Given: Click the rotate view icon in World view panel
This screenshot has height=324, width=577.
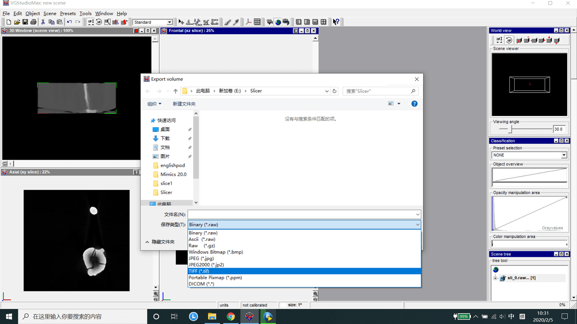Looking at the screenshot, I should tap(508, 40).
